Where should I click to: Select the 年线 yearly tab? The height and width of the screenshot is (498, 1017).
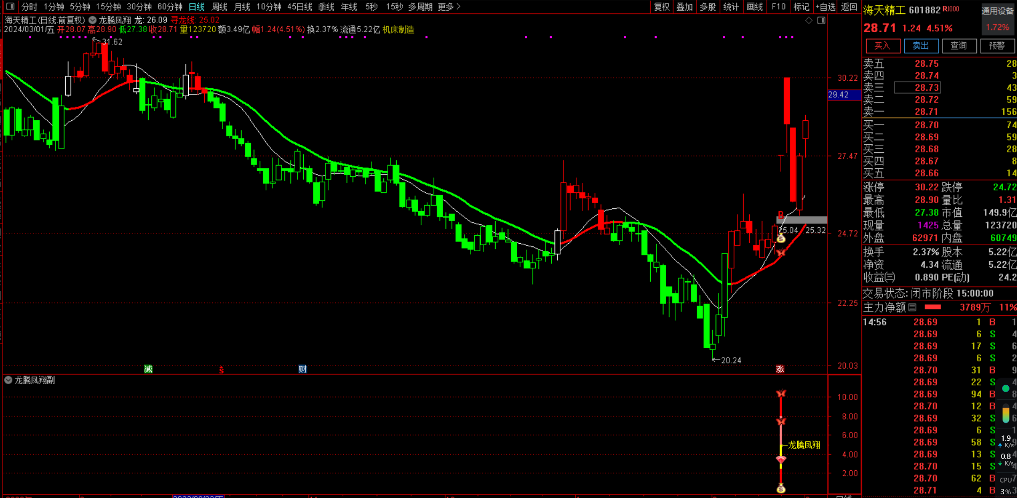[x=349, y=6]
